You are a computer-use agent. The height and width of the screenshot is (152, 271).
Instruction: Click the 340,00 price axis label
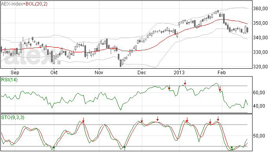(260, 38)
